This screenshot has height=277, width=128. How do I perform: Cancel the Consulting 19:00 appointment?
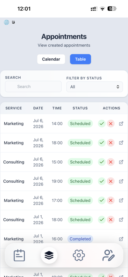coord(111,181)
